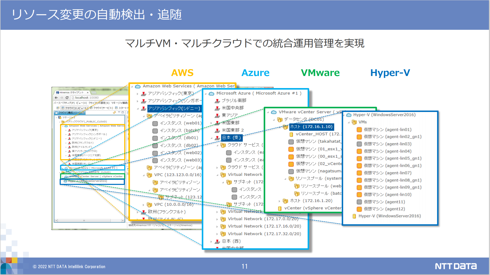Click the Microsoft Azure cloud icon in Azure panel
This screenshot has width=490, height=275.
pyautogui.click(x=211, y=93)
